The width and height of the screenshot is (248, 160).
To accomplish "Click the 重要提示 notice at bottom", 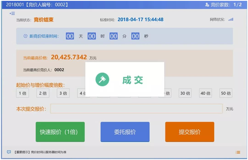I will [x=40, y=152].
